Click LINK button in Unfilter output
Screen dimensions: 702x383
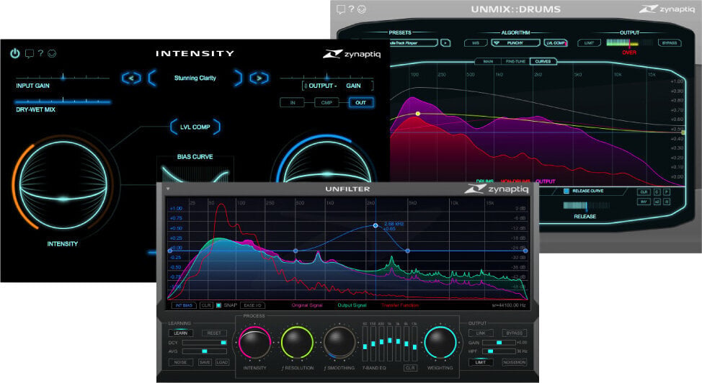(481, 333)
